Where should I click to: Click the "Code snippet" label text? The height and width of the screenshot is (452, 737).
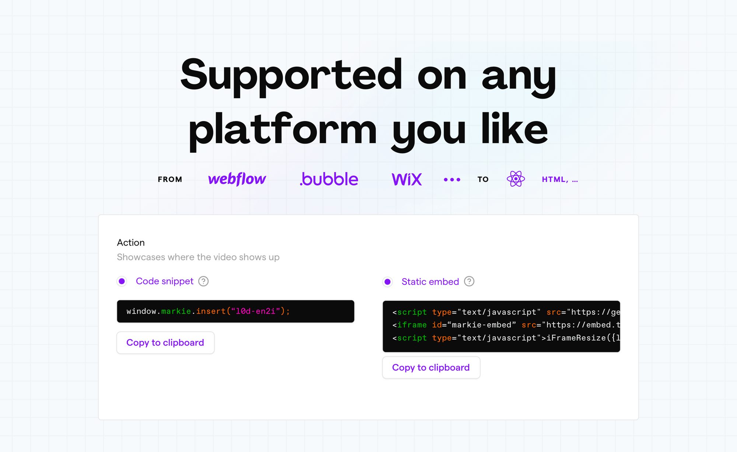coord(165,281)
